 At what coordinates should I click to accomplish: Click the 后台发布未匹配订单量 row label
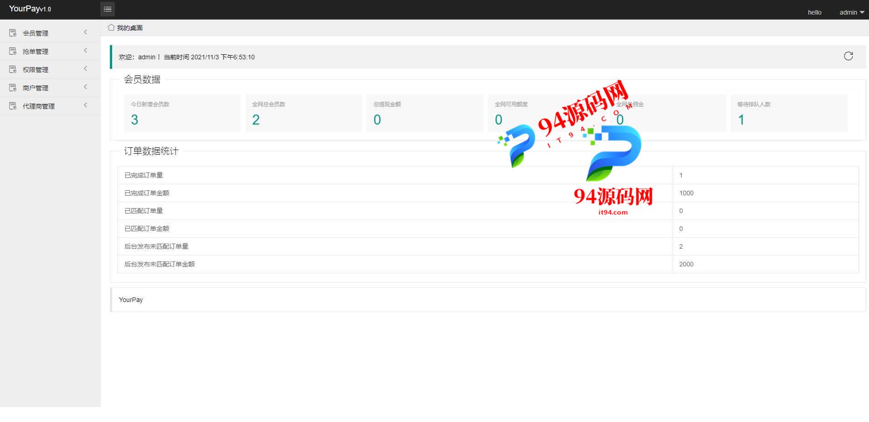coord(156,246)
